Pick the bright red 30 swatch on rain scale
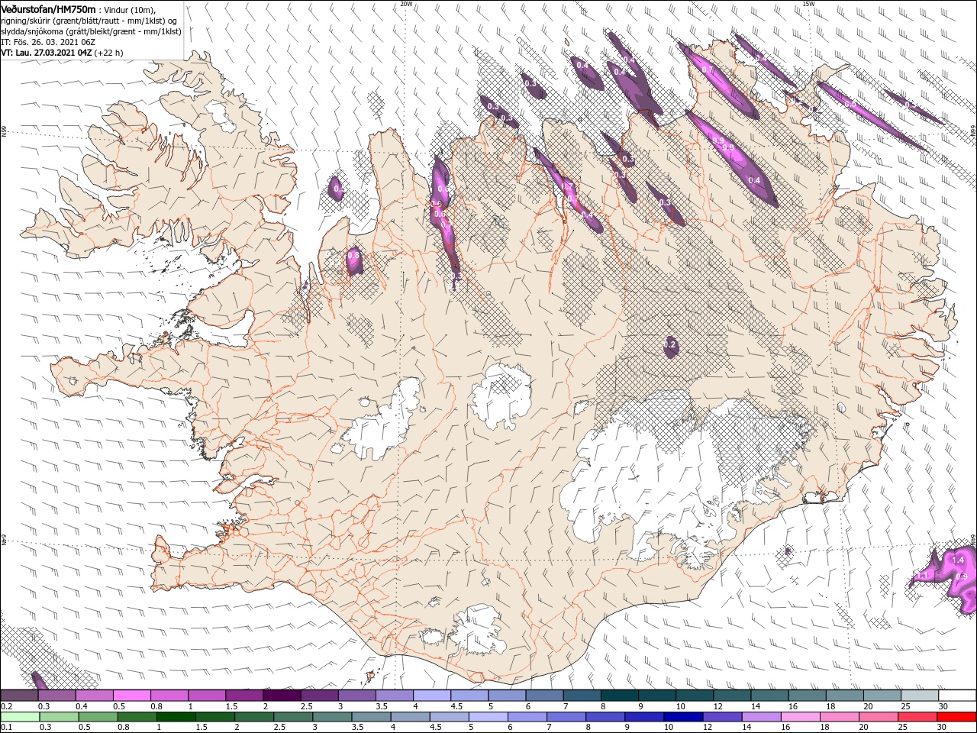The height and width of the screenshot is (733, 977). tap(957, 717)
